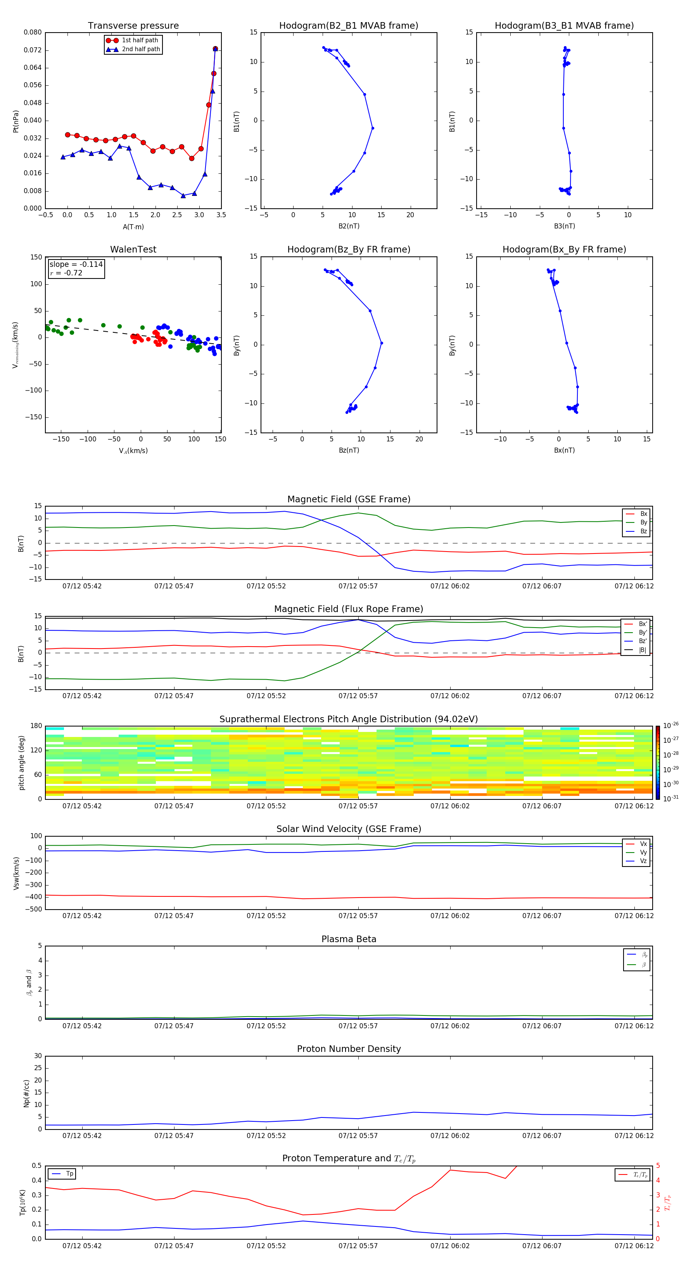The image size is (698, 1280).
Task: Click the "Bz(nT)" x-axis label
Action: (x=349, y=450)
